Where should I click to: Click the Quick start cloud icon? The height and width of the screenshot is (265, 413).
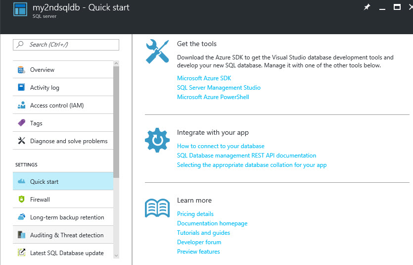click(x=21, y=181)
